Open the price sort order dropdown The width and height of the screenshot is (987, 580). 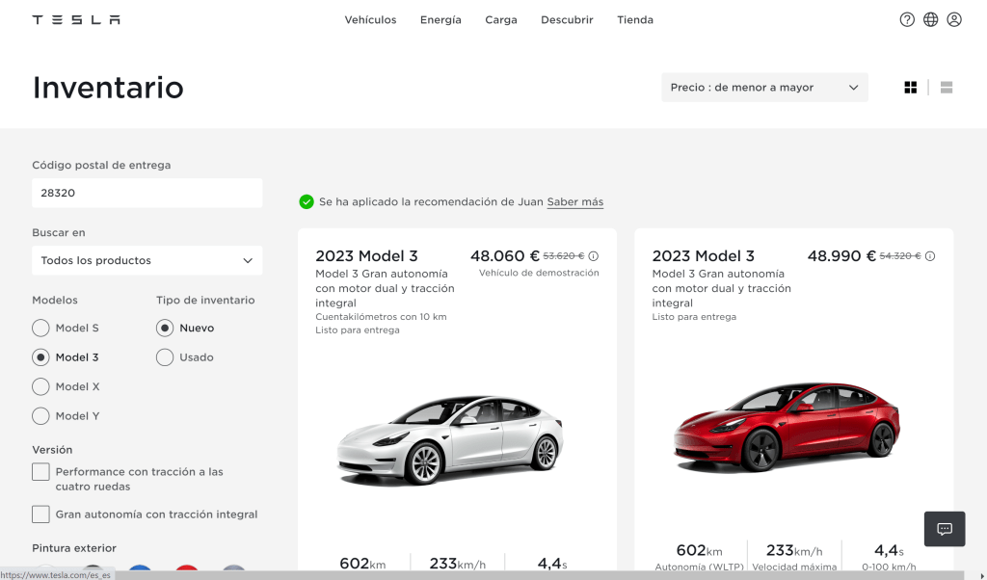764,88
